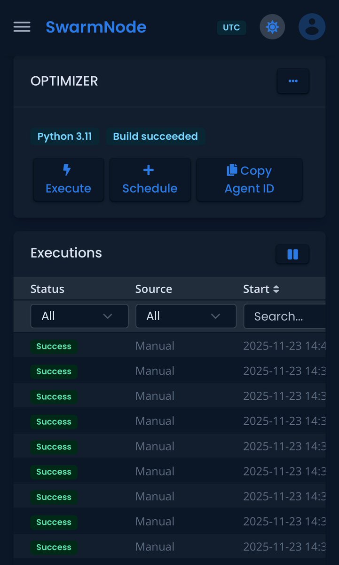Click the Schedule plus button
The height and width of the screenshot is (565, 339).
click(x=150, y=179)
